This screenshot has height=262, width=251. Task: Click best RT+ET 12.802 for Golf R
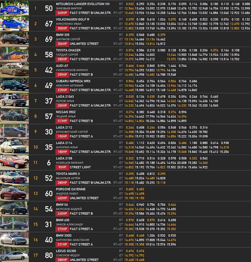click(x=129, y=28)
